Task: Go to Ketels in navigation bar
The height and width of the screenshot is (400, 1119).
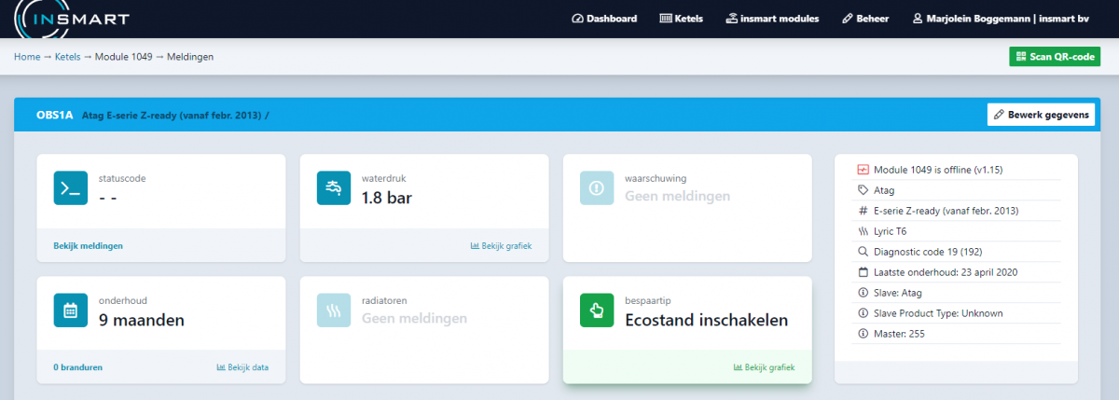Action: pos(681,19)
